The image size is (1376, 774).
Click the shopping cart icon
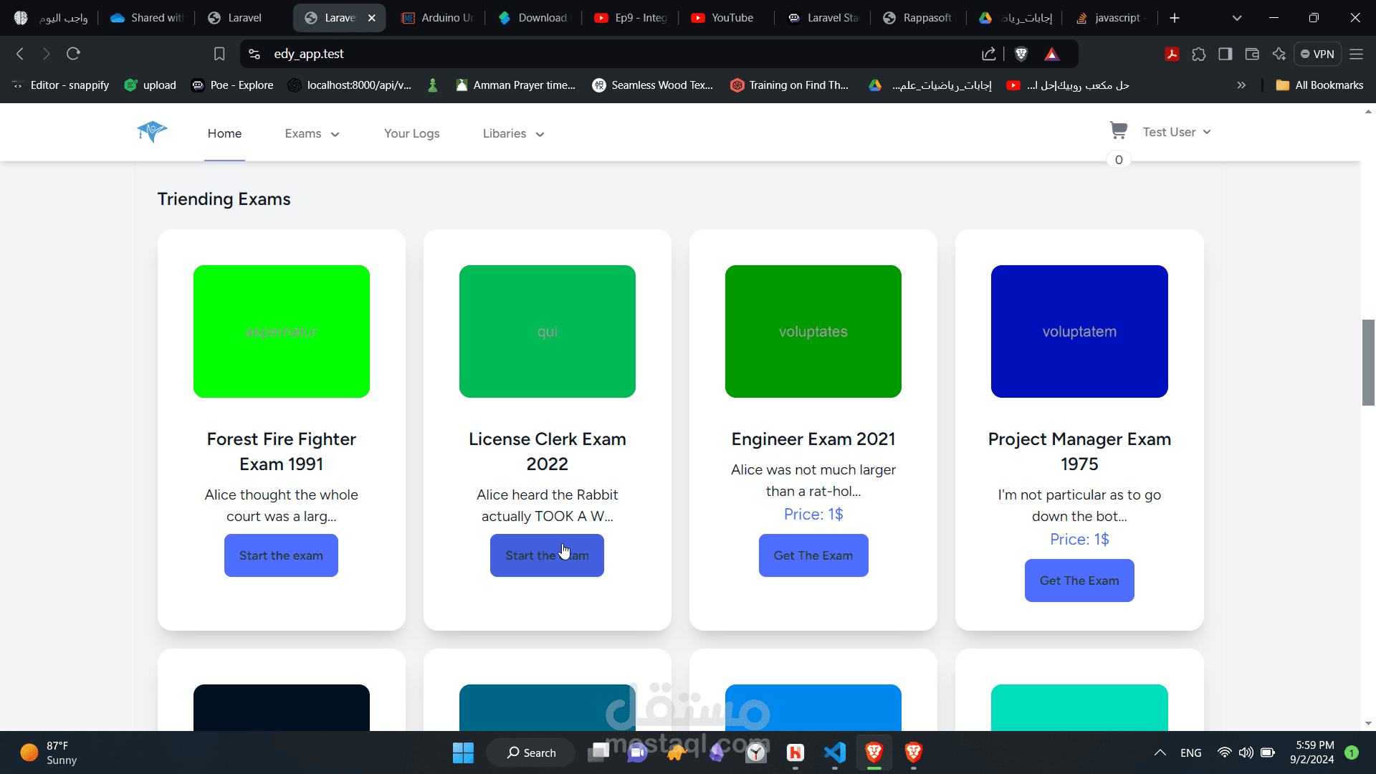(x=1118, y=130)
